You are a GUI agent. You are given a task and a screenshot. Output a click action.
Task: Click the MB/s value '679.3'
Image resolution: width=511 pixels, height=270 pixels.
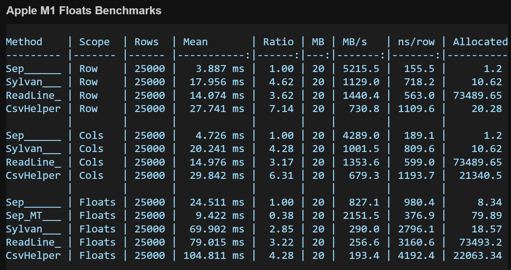tap(364, 175)
